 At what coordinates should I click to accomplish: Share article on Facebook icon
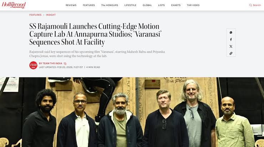tap(231, 39)
